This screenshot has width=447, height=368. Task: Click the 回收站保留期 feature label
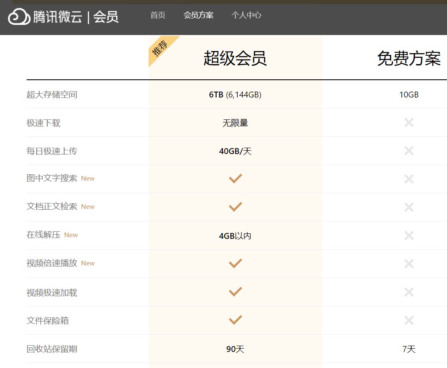[52, 349]
